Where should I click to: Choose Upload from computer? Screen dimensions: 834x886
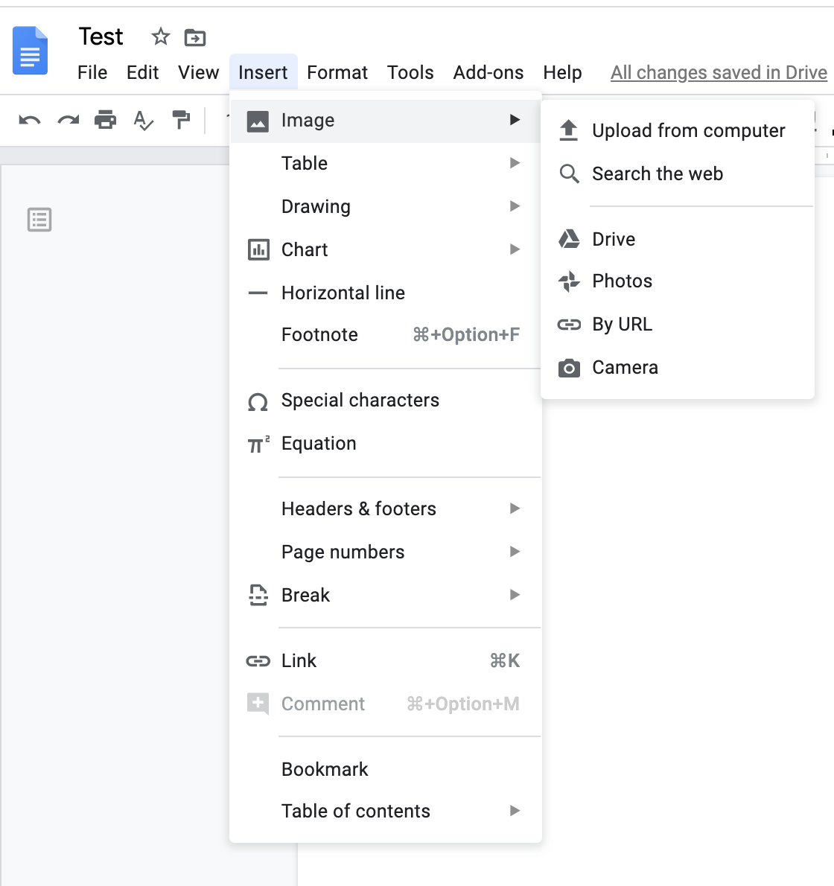click(x=688, y=130)
